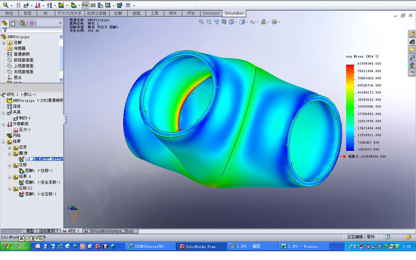The height and width of the screenshot is (260, 416).
Task: Select 前视基准面 in the feature tree
Action: click(x=23, y=60)
